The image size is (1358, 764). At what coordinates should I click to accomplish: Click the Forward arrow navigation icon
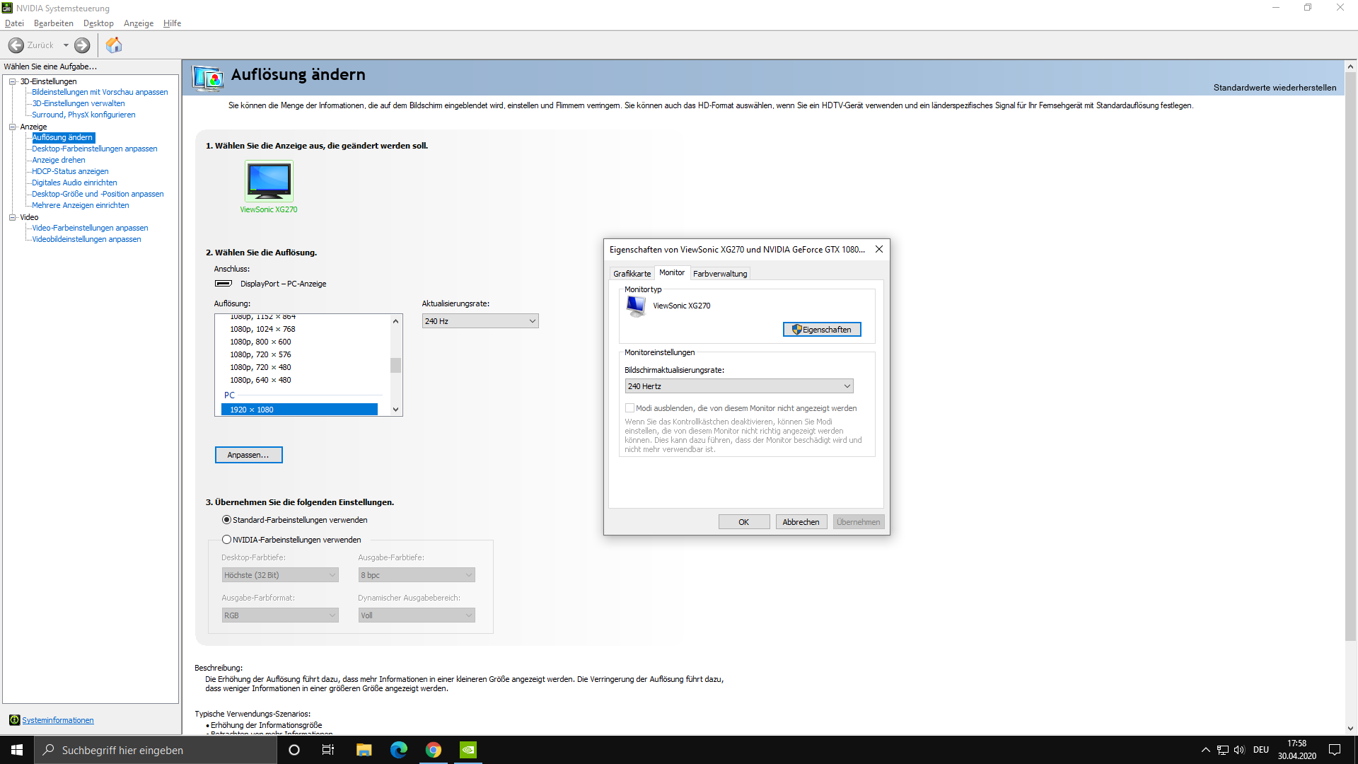click(x=82, y=45)
